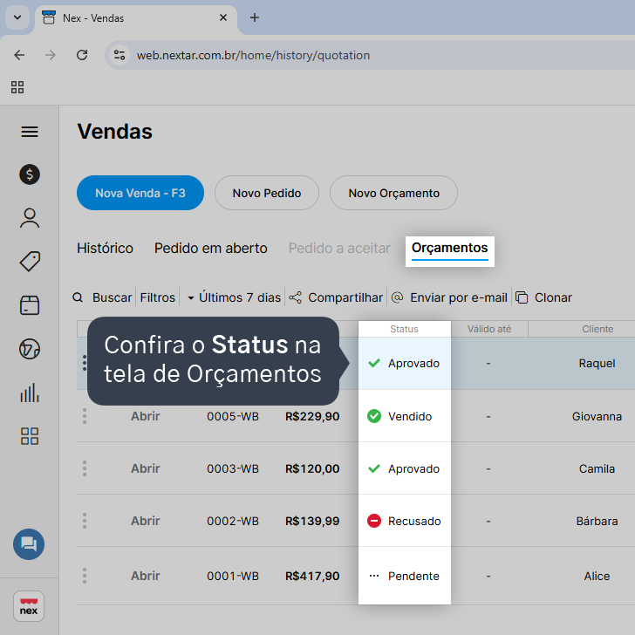Screen dimensions: 635x635
Task: Open three-dot menu for row 0003-WB
Action: tap(85, 468)
